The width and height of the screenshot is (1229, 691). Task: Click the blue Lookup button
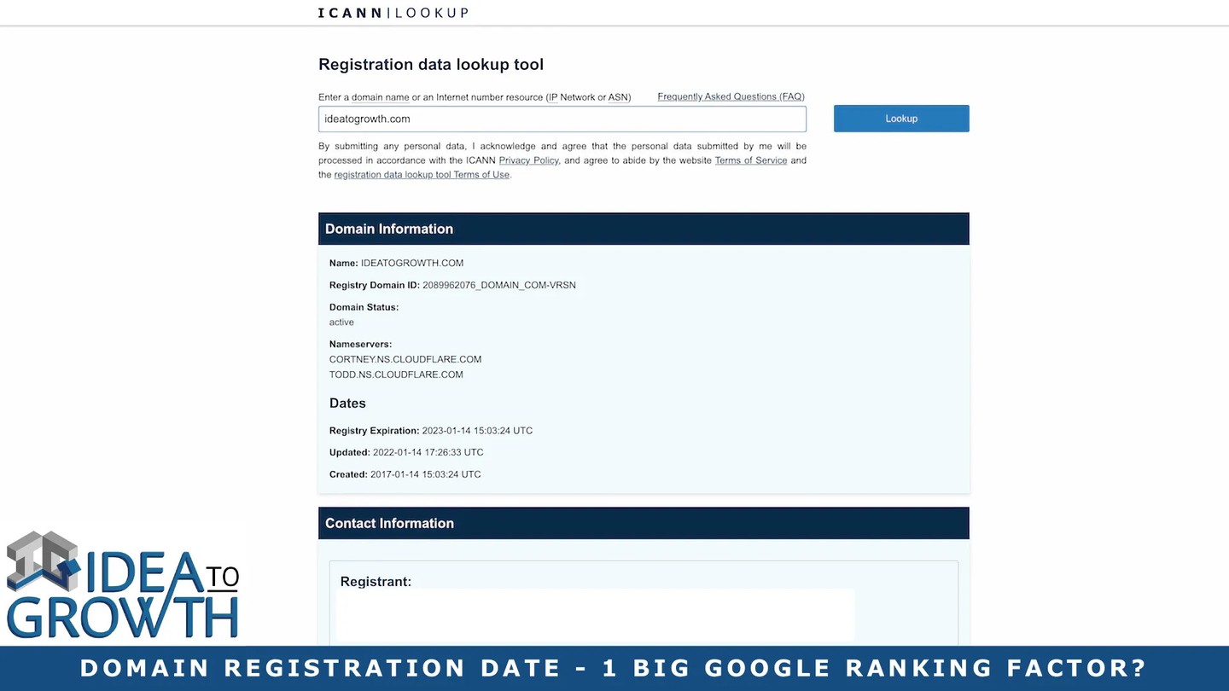[x=901, y=119]
